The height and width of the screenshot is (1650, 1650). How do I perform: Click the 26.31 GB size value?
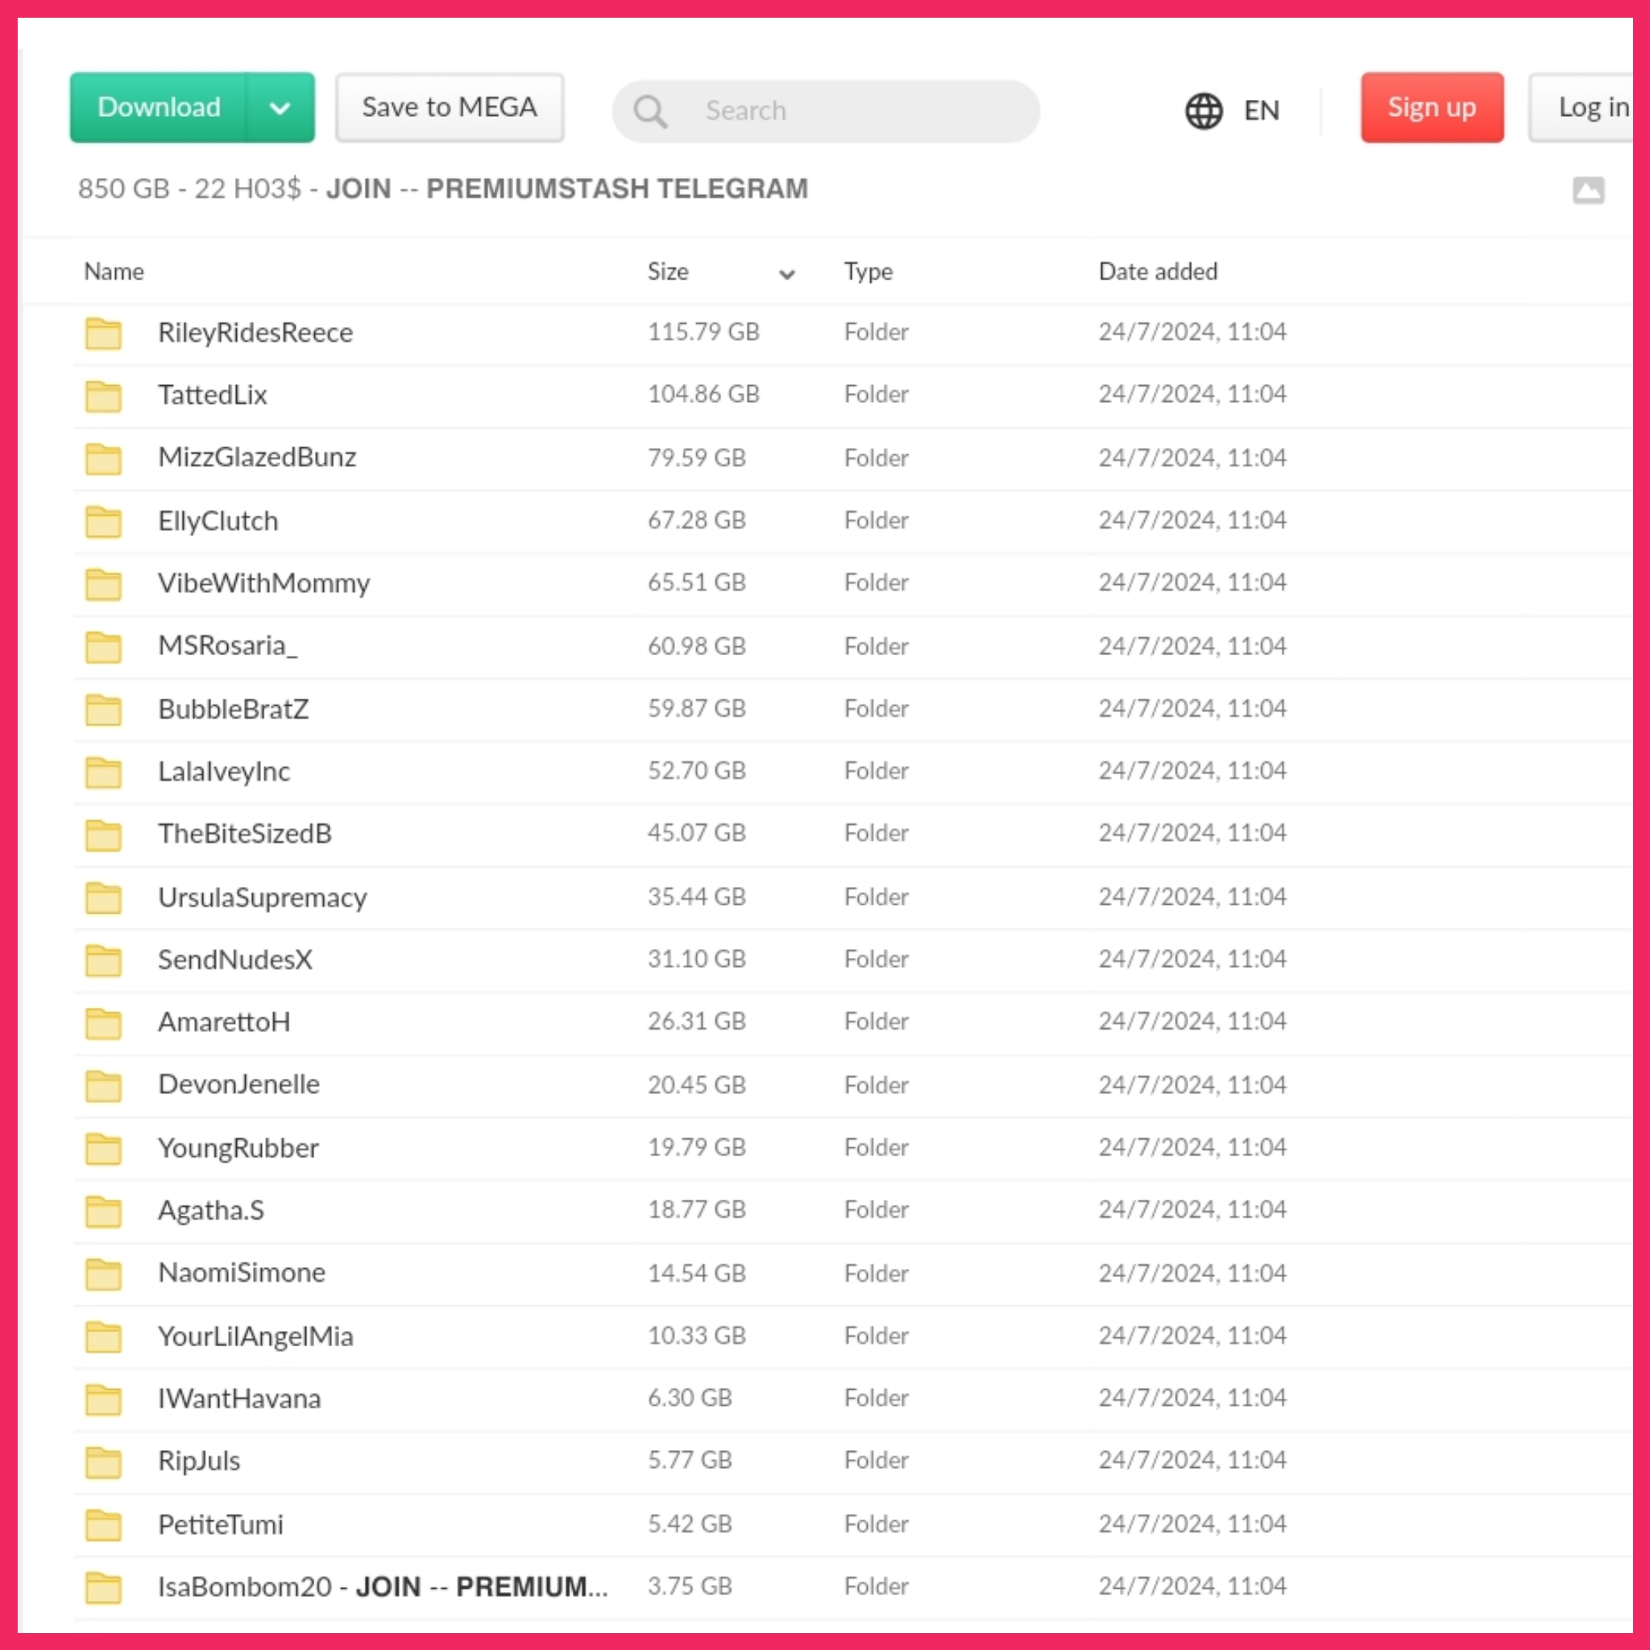coord(697,1022)
